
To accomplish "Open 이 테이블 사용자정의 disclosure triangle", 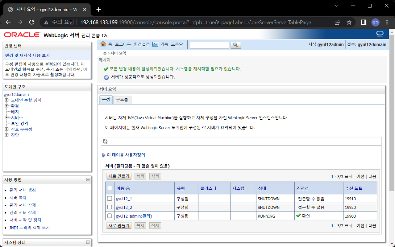I will click(104, 155).
